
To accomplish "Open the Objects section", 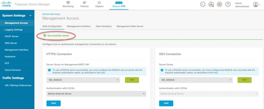I will pyautogui.click(x=99, y=4).
